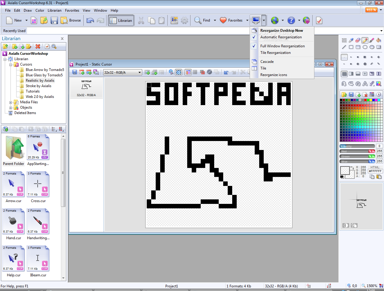Select the filled ellipse tool
384x291 pixels.
pos(372,47)
